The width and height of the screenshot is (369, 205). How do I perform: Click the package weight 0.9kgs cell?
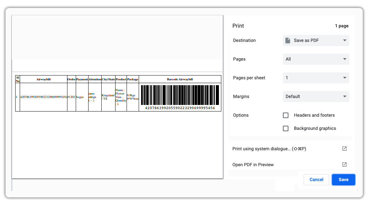point(133,97)
